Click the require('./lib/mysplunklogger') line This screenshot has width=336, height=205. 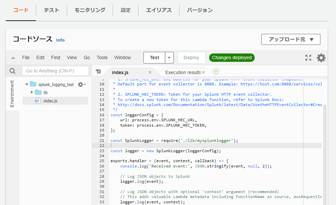[x=174, y=141]
